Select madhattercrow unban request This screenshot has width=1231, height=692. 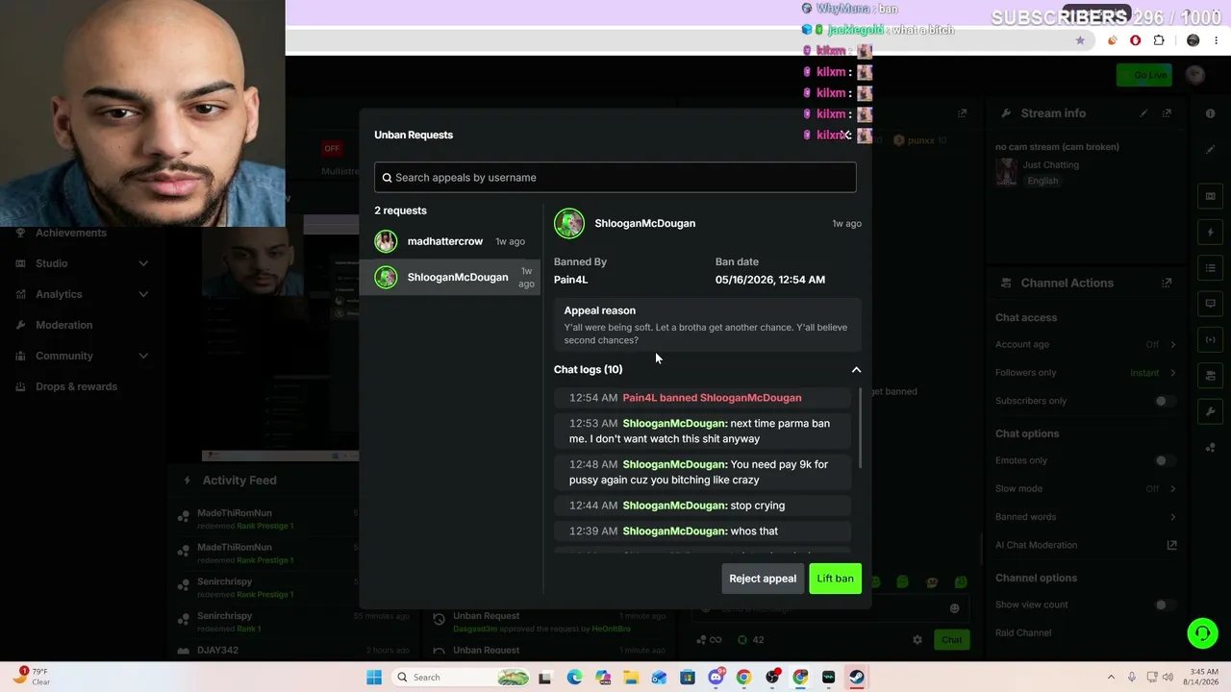(x=449, y=241)
